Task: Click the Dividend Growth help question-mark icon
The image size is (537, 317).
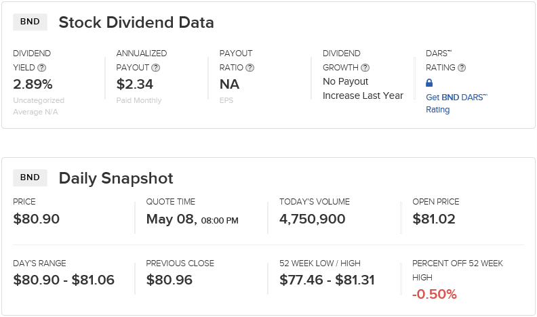Action: point(365,68)
